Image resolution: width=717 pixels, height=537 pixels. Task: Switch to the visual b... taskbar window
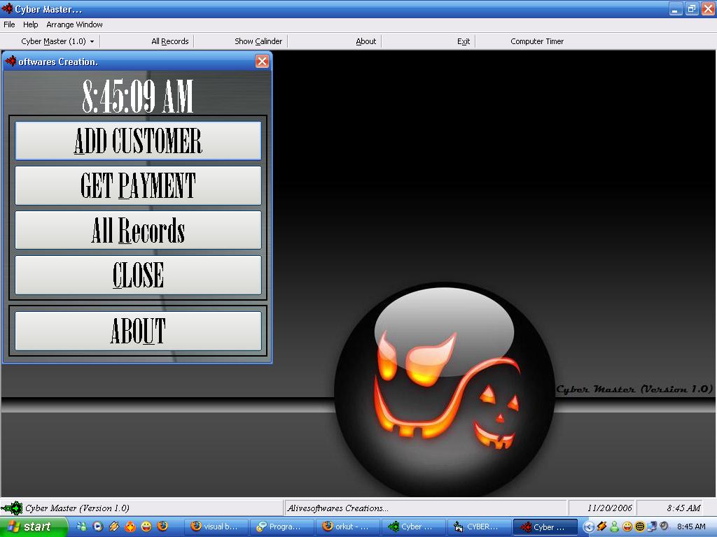pyautogui.click(x=216, y=527)
